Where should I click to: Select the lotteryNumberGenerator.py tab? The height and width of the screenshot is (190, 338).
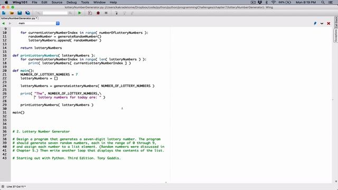click(19, 18)
